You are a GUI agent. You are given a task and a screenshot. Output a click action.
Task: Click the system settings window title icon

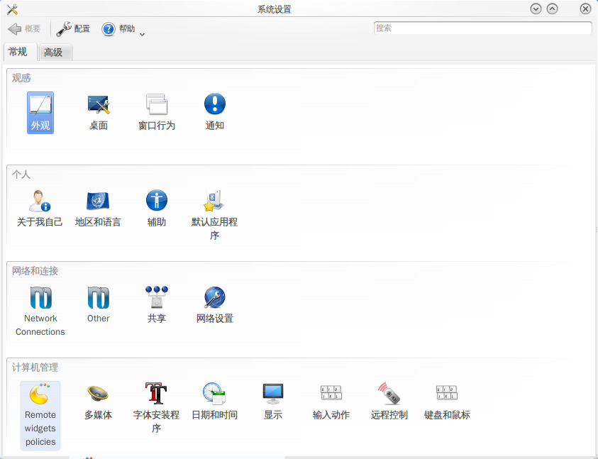tap(12, 9)
